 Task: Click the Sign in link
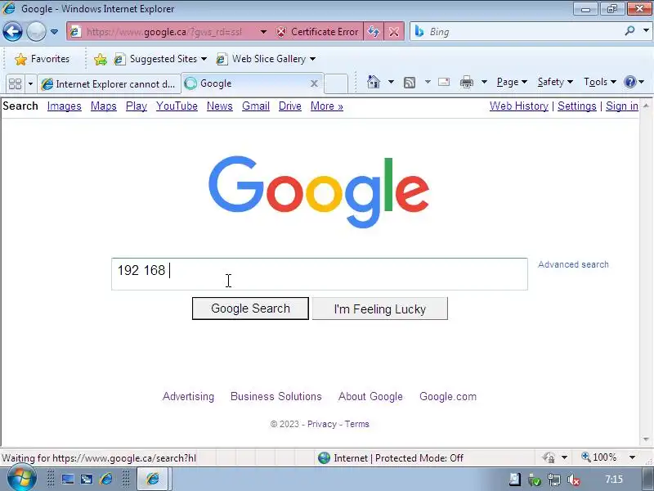pyautogui.click(x=622, y=106)
